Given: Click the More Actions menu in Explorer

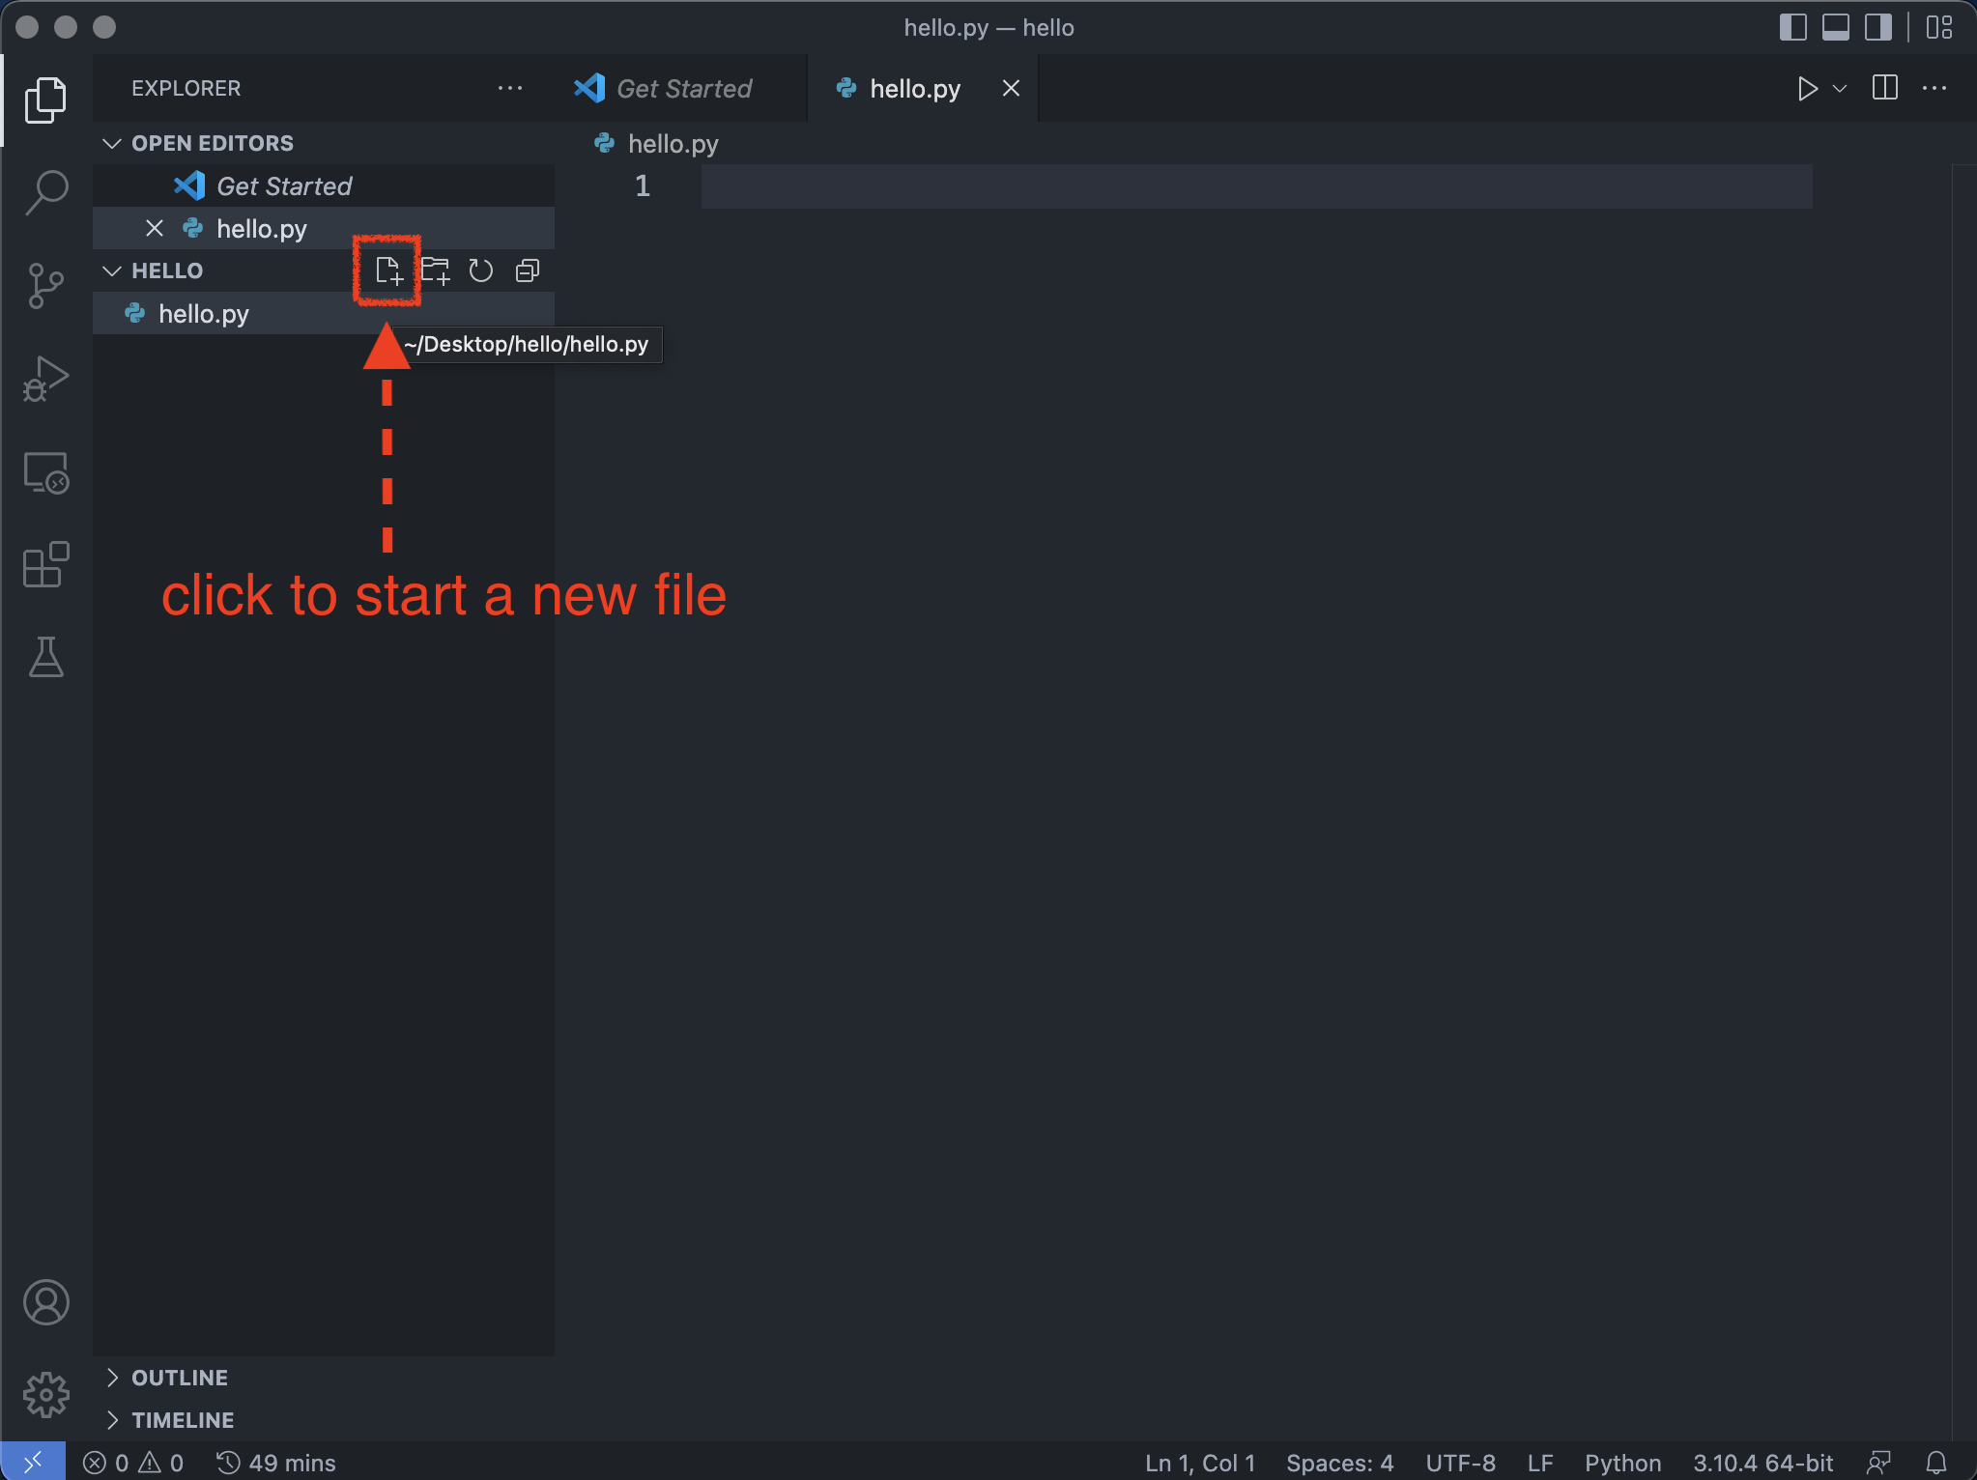Looking at the screenshot, I should coord(513,87).
